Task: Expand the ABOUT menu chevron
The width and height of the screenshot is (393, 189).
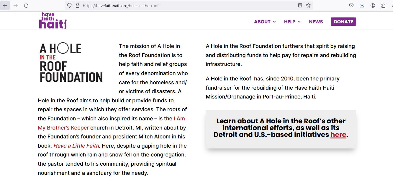Action: (274, 22)
